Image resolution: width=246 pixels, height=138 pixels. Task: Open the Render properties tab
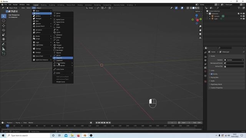[x=205, y=57]
